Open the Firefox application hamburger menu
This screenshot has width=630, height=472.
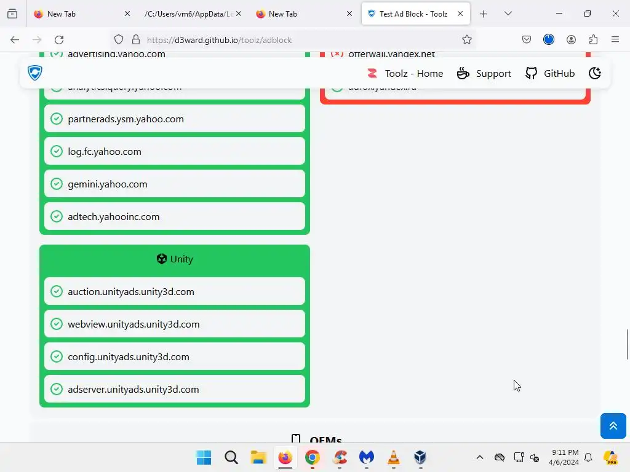pos(615,39)
